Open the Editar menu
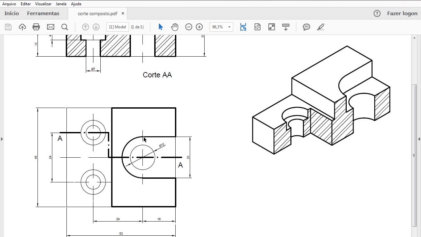 [26, 4]
